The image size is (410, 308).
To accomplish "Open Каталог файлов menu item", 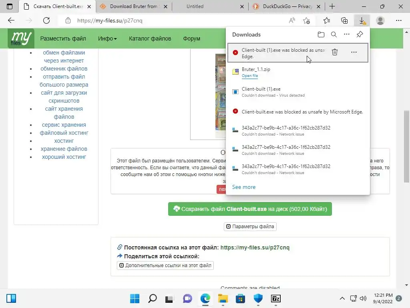I will pyautogui.click(x=150, y=38).
